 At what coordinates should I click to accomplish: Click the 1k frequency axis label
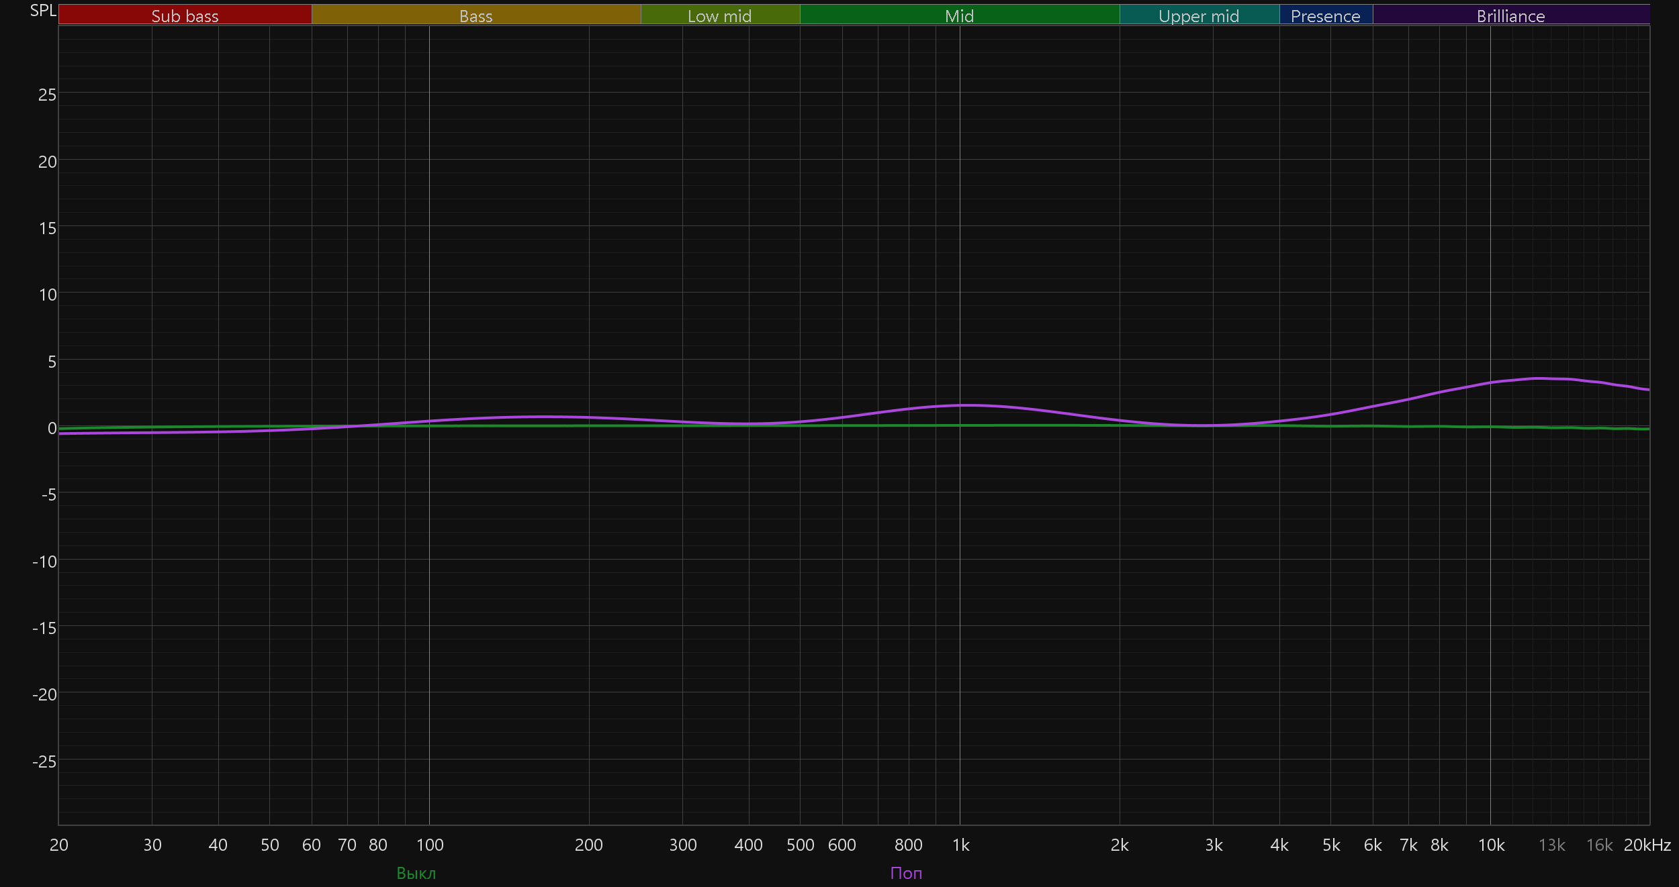(x=960, y=845)
